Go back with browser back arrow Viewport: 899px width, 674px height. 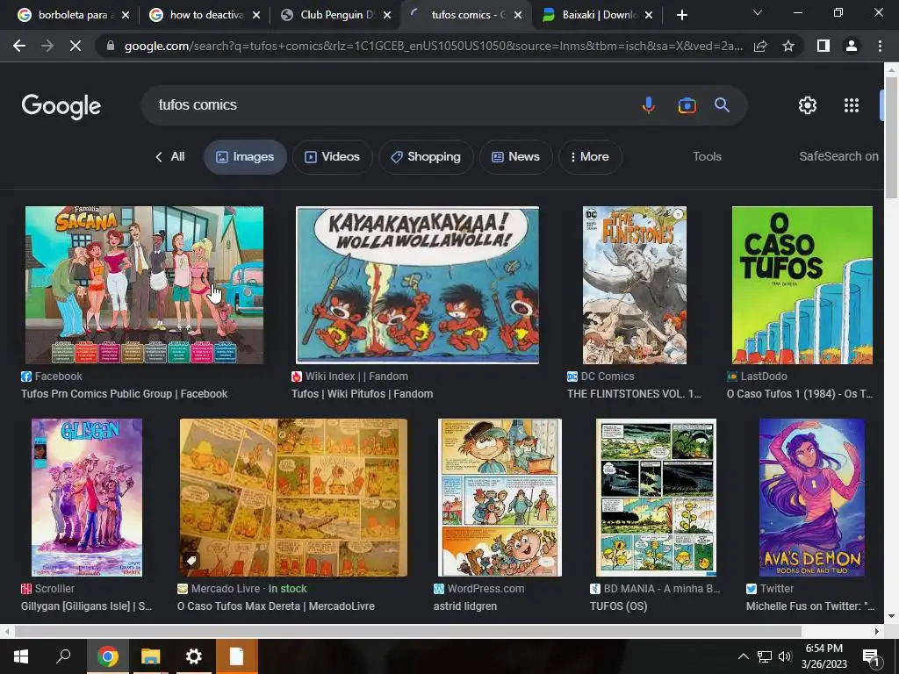click(19, 46)
